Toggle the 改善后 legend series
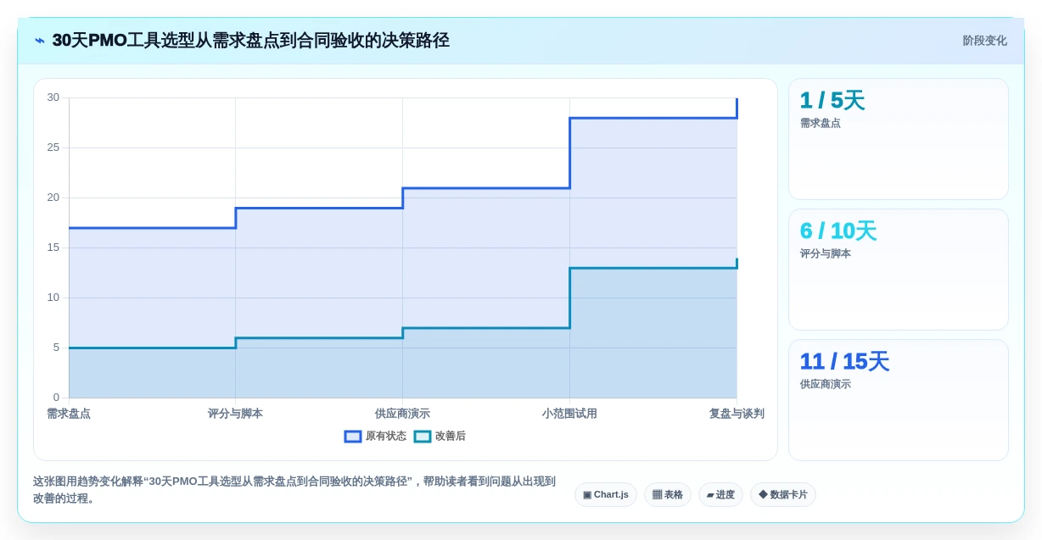 440,437
